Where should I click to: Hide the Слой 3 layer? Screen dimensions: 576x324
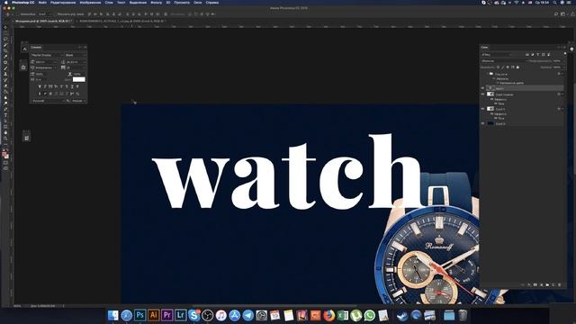[x=482, y=109]
